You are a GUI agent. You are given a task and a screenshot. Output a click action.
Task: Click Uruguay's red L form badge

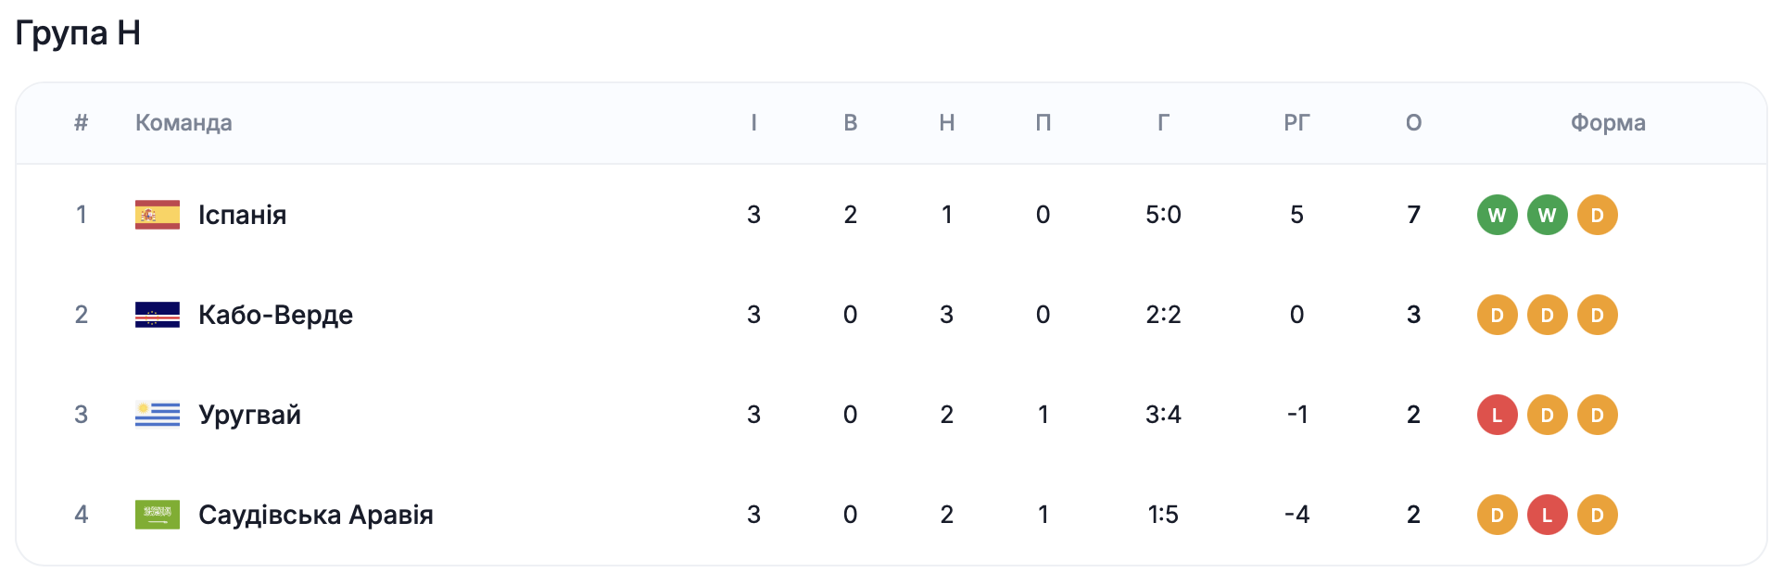(x=1497, y=415)
